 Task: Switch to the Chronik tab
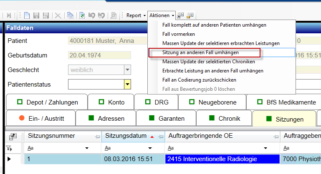pos(224,118)
